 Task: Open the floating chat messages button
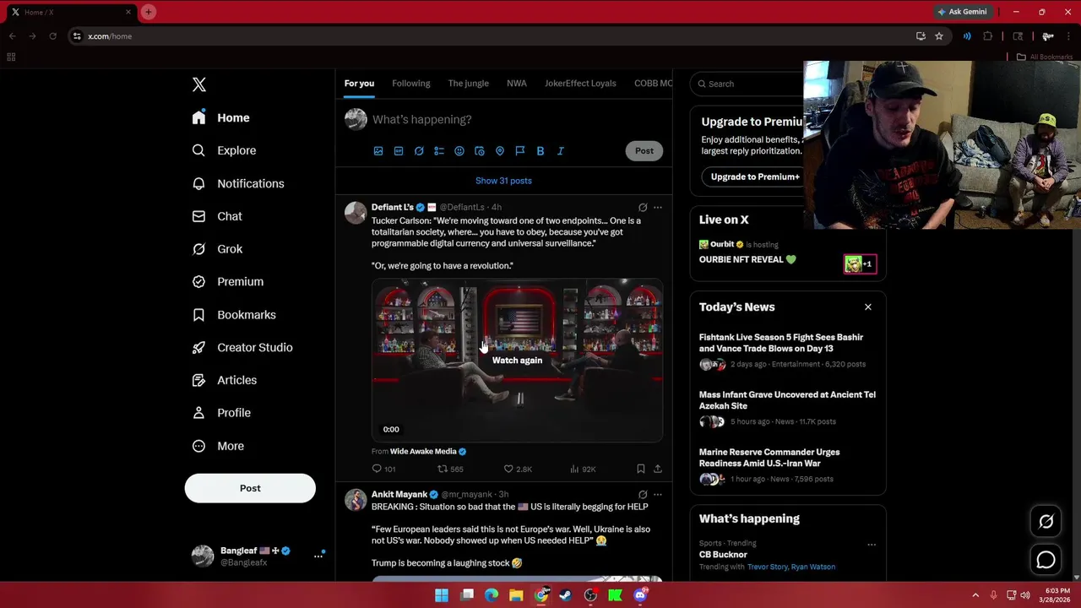point(1046,560)
